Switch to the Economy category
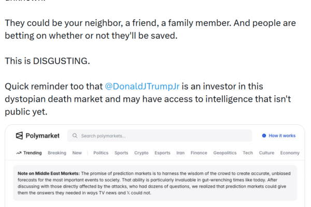Screen dimensions: 311x207 tap(290, 153)
